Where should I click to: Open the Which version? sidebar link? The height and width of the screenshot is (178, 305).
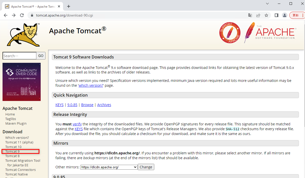click(17, 138)
